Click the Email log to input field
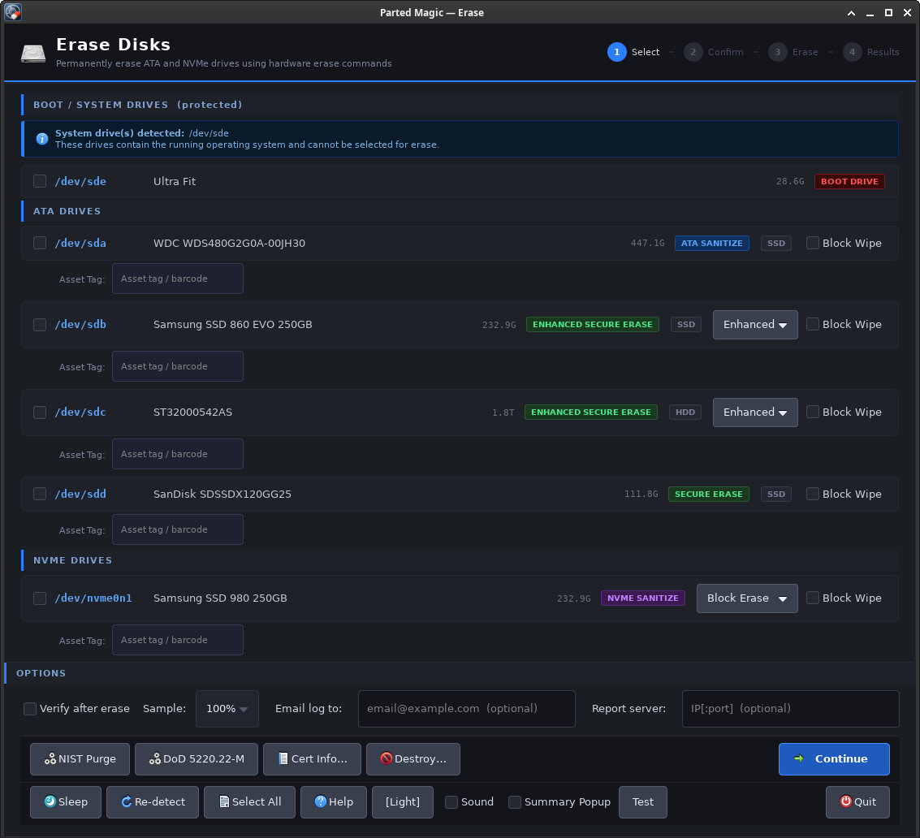This screenshot has height=838, width=920. pos(467,709)
